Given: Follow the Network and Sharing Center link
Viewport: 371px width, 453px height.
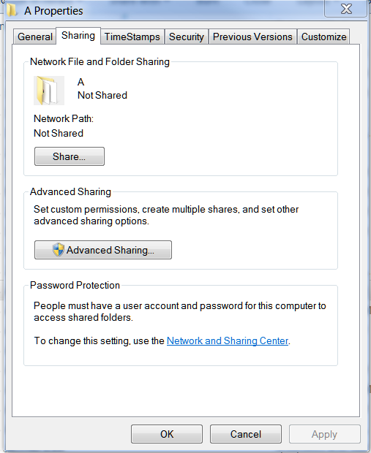Looking at the screenshot, I should (x=228, y=340).
